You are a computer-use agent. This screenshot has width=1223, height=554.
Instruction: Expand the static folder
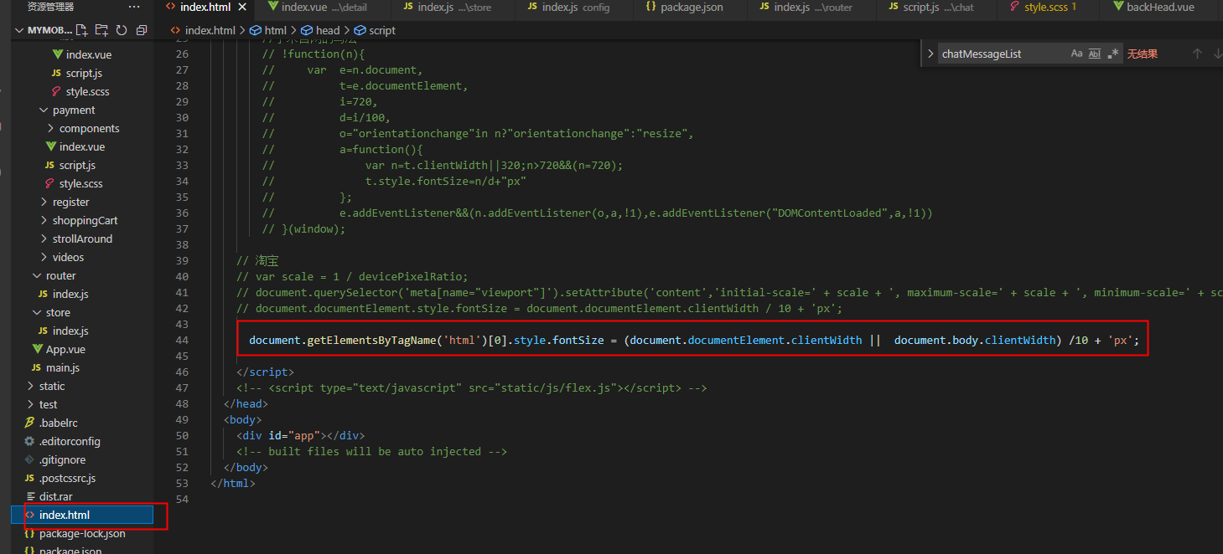click(30, 387)
